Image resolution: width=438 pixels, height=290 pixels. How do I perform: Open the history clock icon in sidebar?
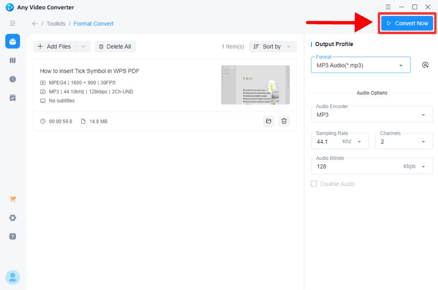(13, 79)
